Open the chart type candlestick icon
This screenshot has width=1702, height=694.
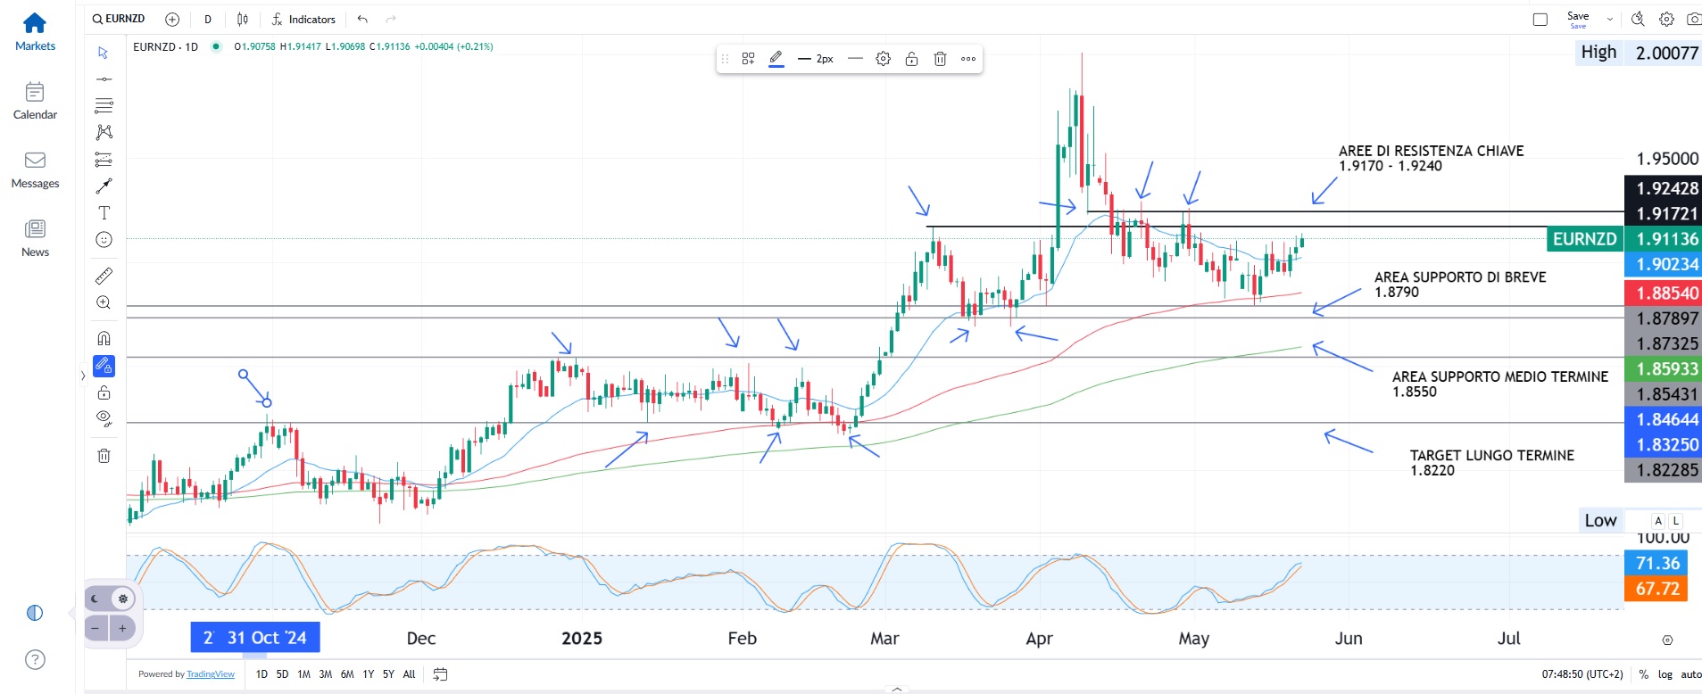point(243,19)
